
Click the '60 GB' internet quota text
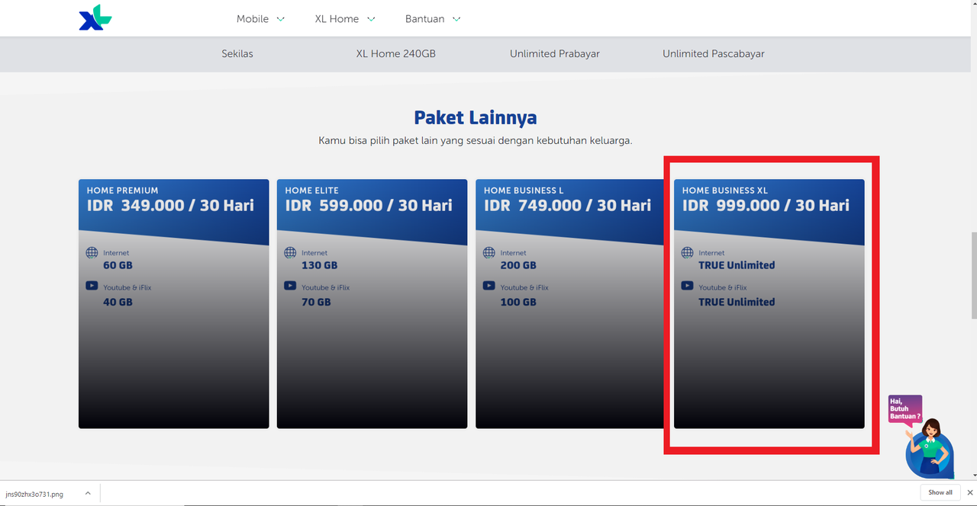point(118,265)
